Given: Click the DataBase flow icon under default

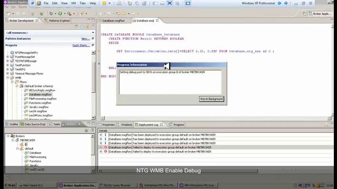Looking at the screenshot, I should 27,153.
